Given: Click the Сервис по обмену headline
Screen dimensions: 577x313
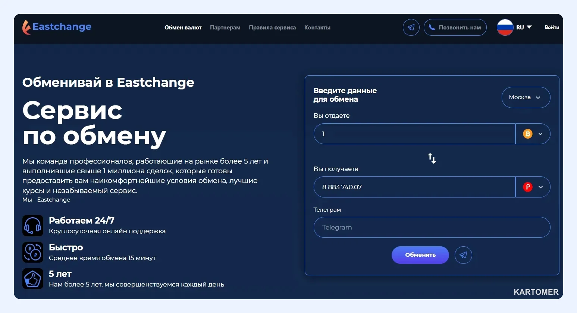Looking at the screenshot, I should [x=94, y=124].
